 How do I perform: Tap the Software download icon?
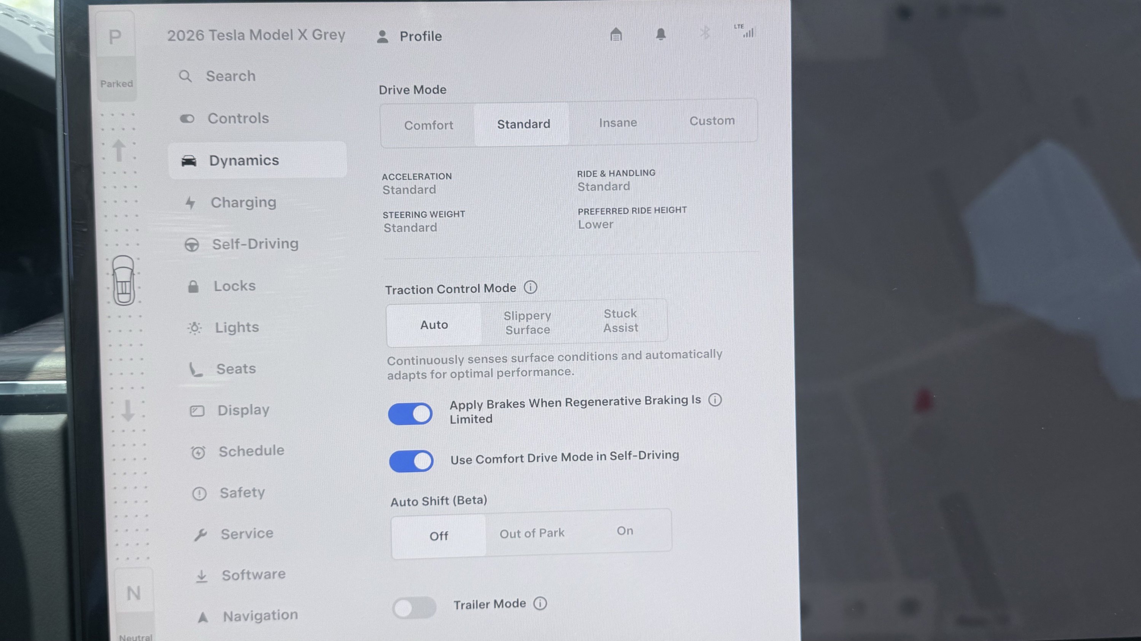coord(202,576)
